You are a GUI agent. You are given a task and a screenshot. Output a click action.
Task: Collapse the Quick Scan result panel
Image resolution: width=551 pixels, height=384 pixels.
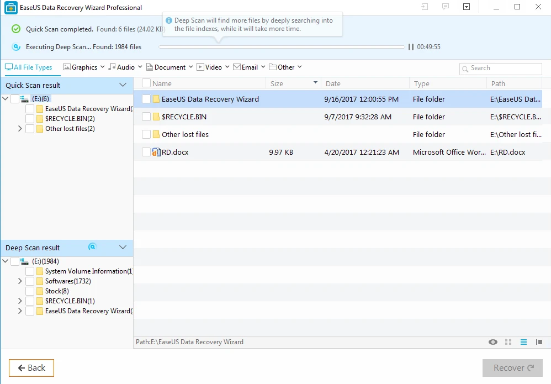pos(123,85)
